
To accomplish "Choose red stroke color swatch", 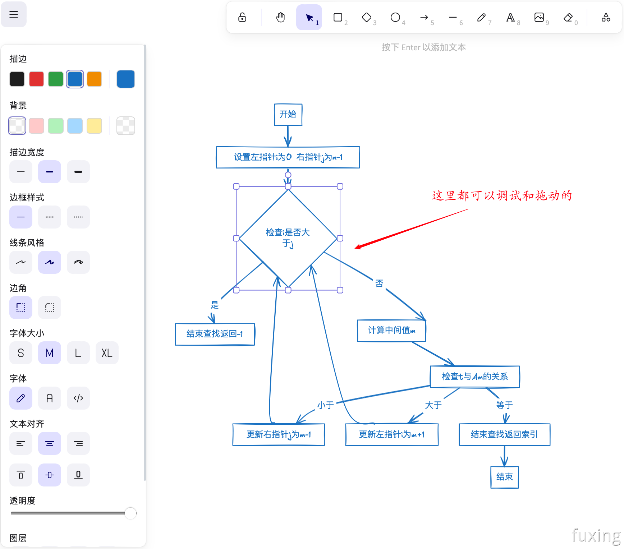I will 36,79.
